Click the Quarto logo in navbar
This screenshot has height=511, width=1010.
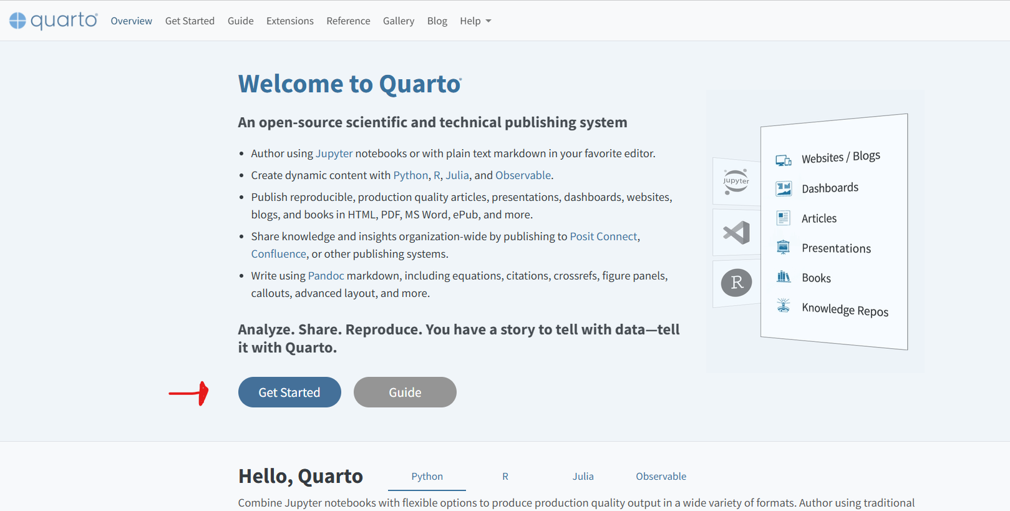point(54,21)
